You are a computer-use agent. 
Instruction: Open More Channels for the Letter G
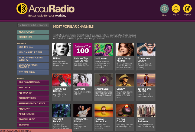[33, 59]
